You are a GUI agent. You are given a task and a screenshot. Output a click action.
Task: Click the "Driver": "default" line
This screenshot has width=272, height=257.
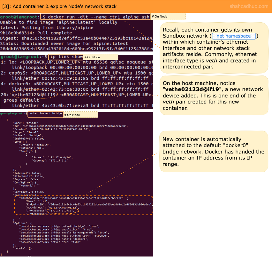[35, 145]
